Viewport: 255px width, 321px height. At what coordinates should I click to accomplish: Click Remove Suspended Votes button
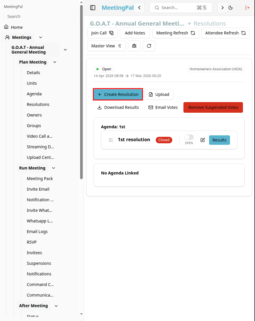213,107
